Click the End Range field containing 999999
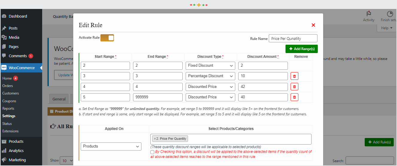397x166 pixels. click(158, 97)
